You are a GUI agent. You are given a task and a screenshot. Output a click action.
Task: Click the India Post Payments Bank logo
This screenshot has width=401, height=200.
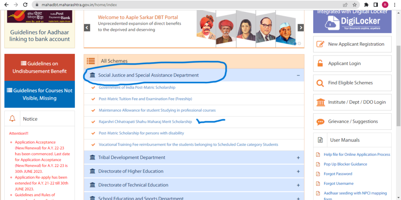[x=40, y=16]
